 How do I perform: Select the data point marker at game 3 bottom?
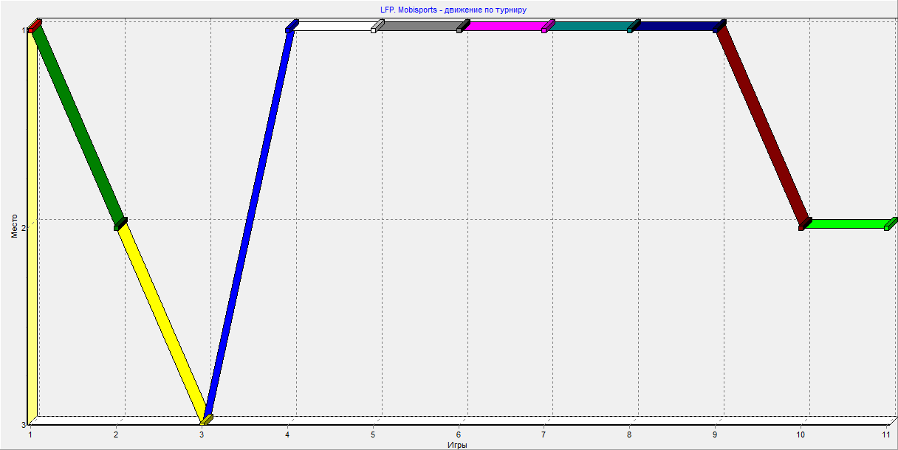coord(207,420)
